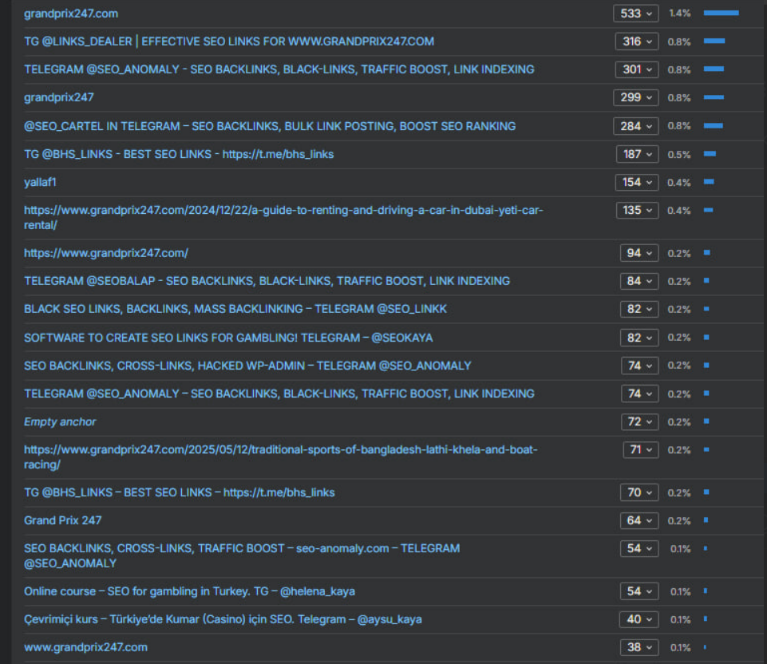Expand the 84 count dropdown
This screenshot has height=664, width=767.
639,281
